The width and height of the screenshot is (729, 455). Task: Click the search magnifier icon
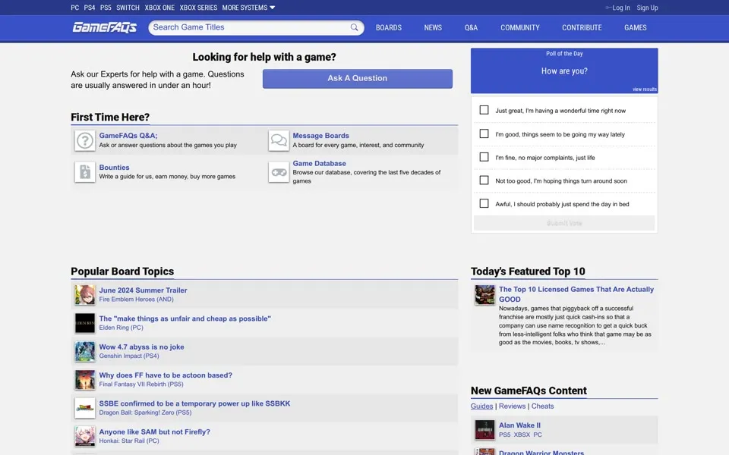click(355, 27)
